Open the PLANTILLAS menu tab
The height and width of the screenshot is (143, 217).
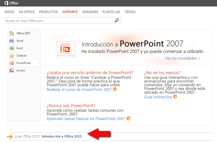coord(111,12)
